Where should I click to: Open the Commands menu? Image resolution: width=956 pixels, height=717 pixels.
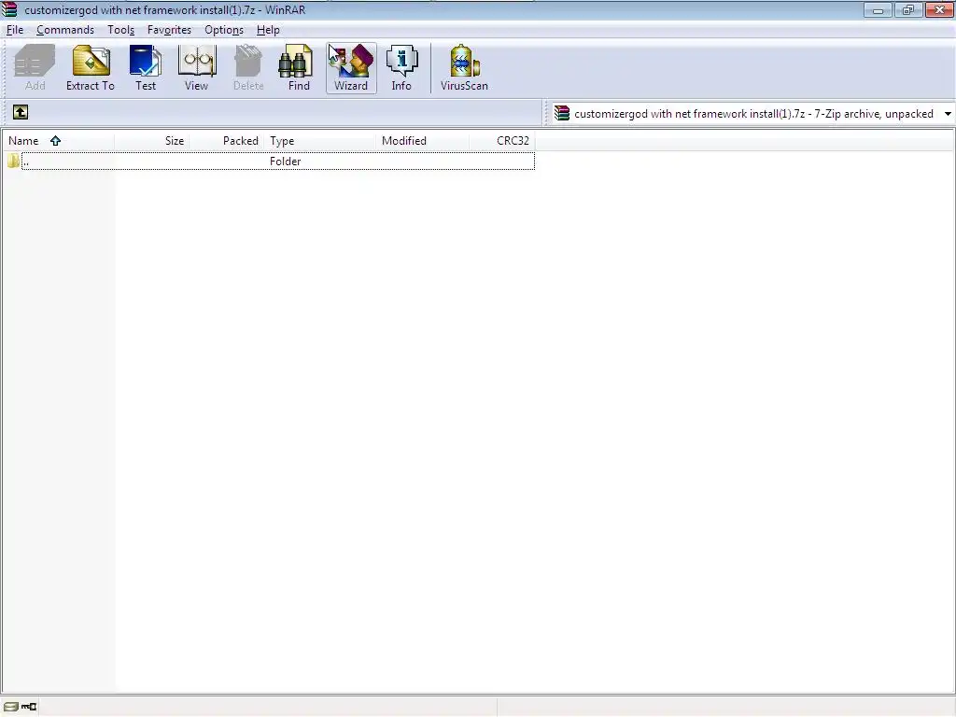[x=65, y=30]
